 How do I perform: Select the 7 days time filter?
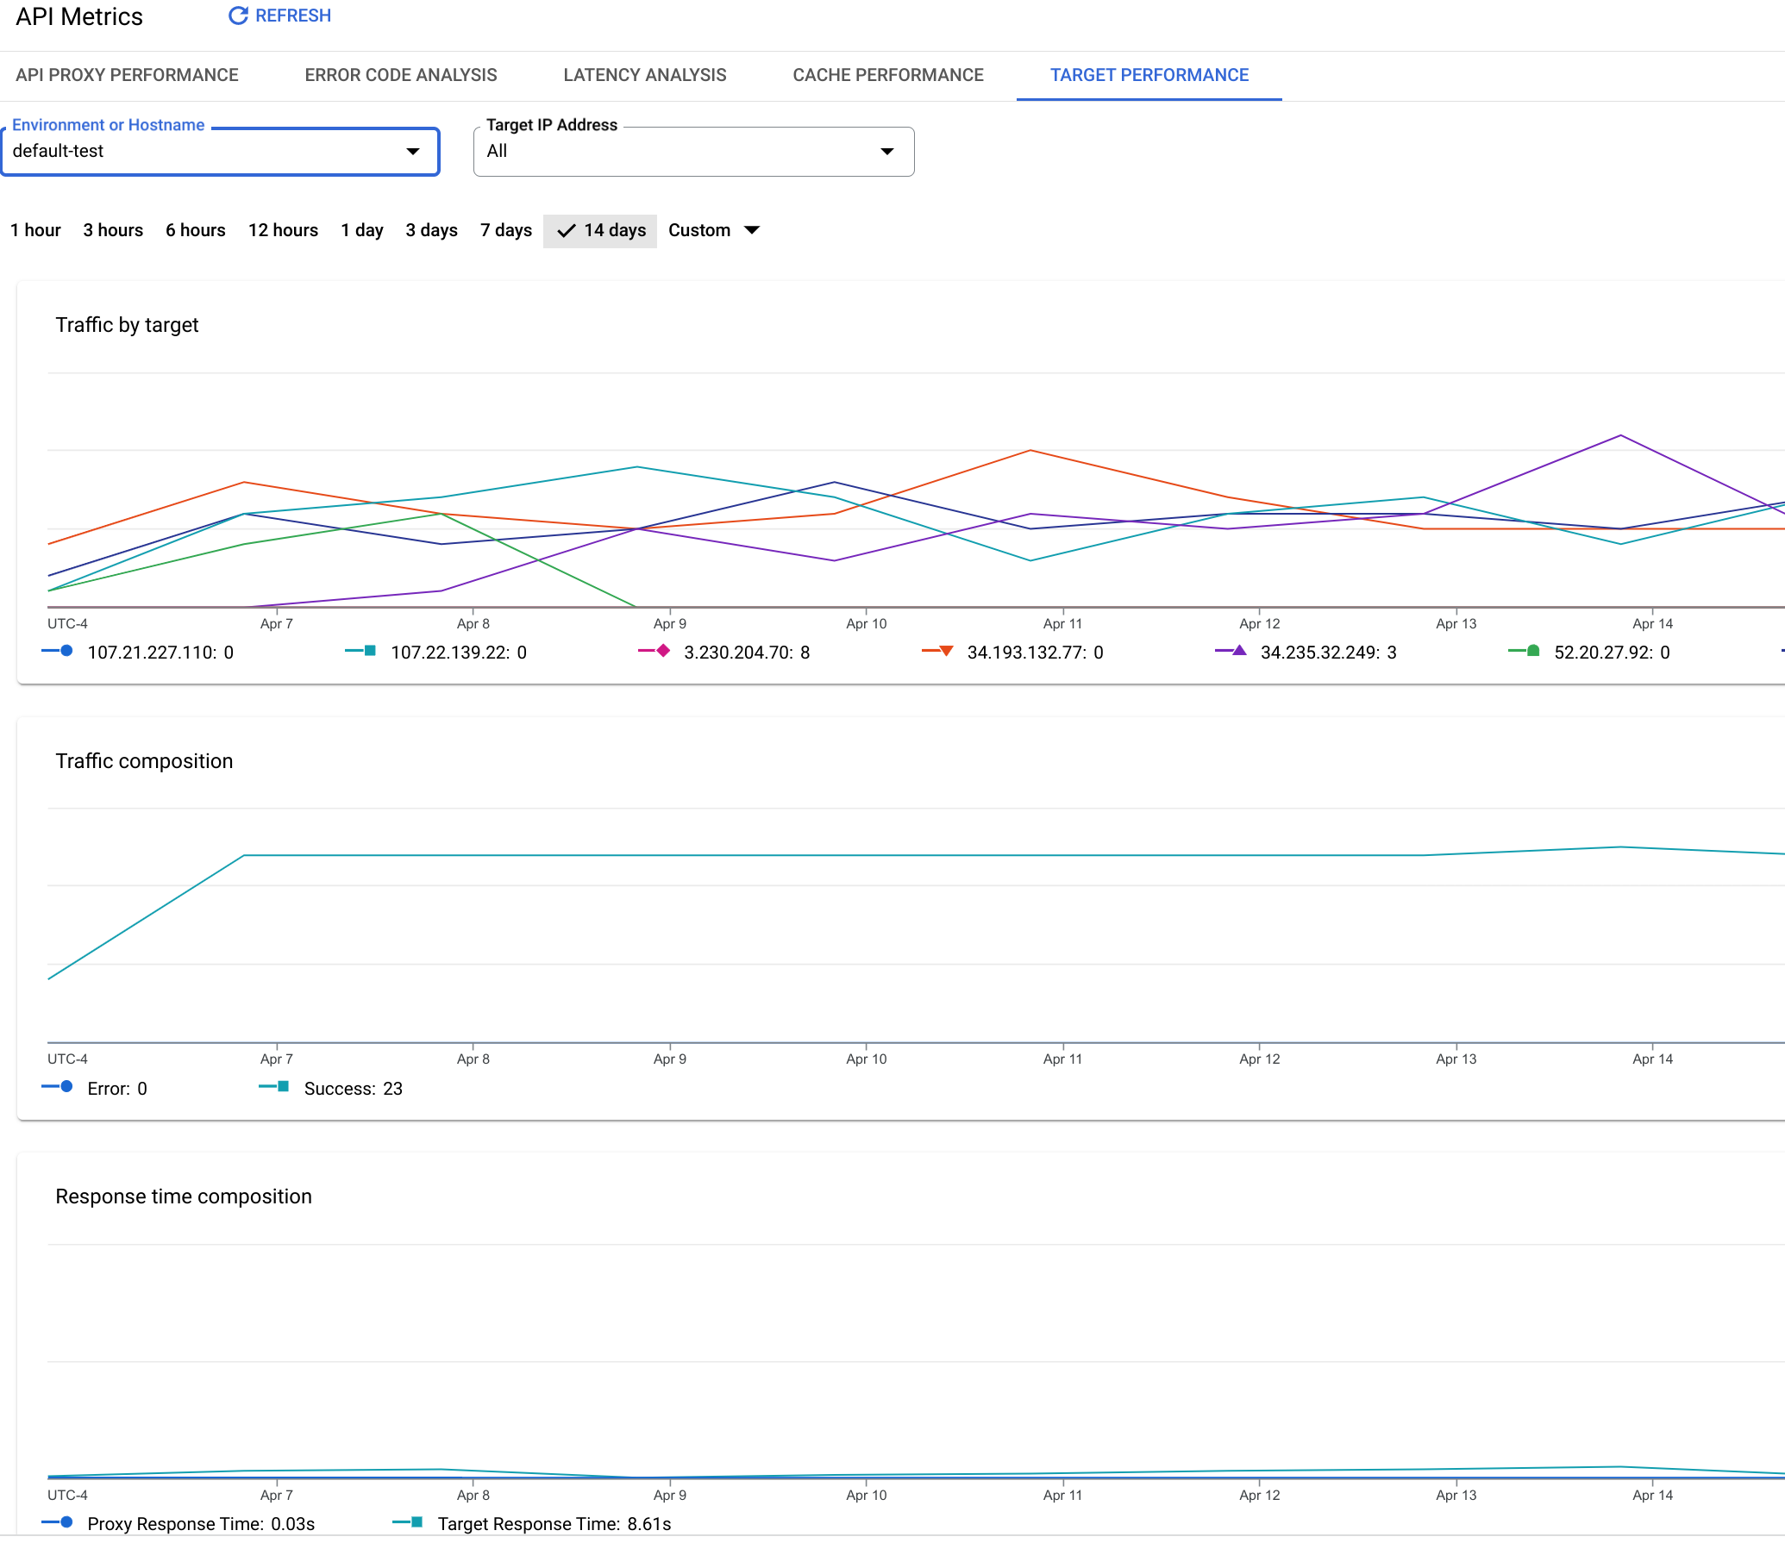[x=507, y=231]
